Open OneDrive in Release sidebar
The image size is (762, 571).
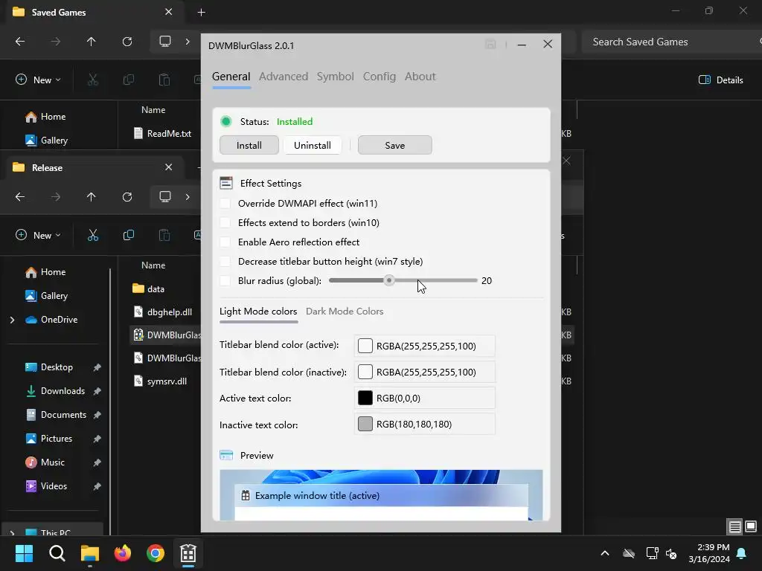pyautogui.click(x=51, y=320)
